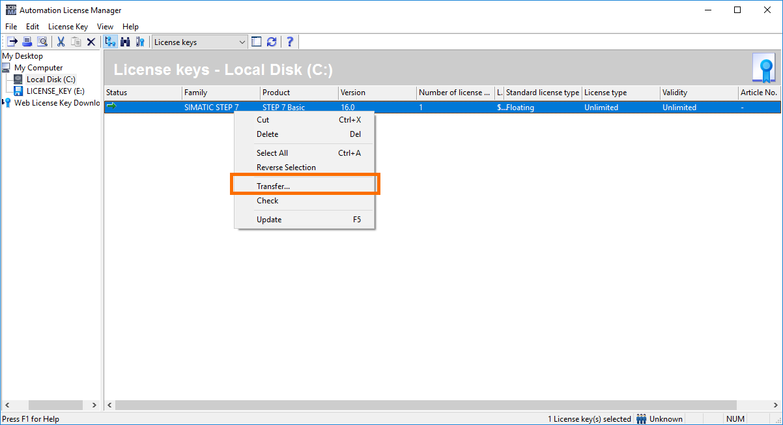Open the View menu
The width and height of the screenshot is (783, 425).
[105, 27]
